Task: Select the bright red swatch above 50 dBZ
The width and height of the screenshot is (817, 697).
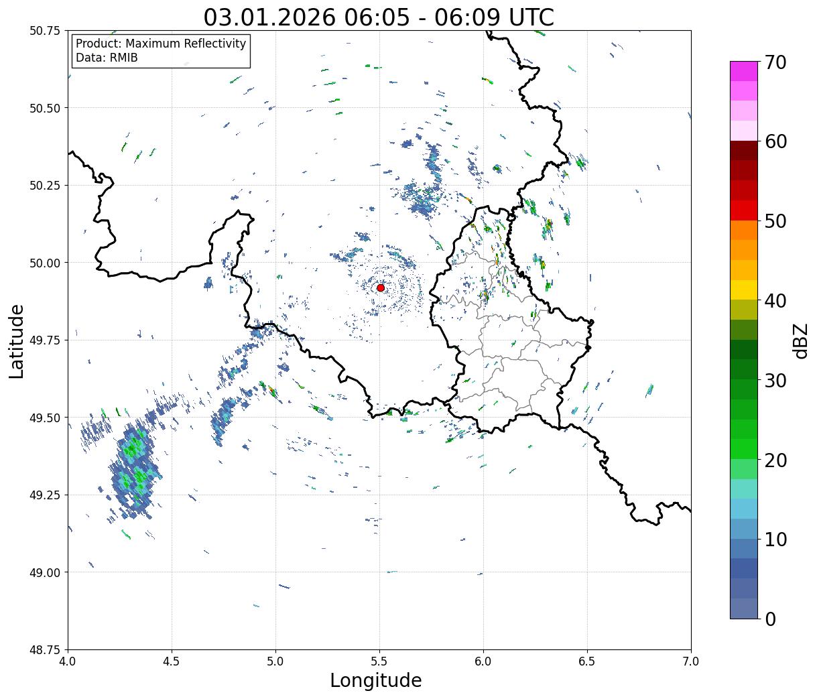Action: pyautogui.click(x=744, y=210)
